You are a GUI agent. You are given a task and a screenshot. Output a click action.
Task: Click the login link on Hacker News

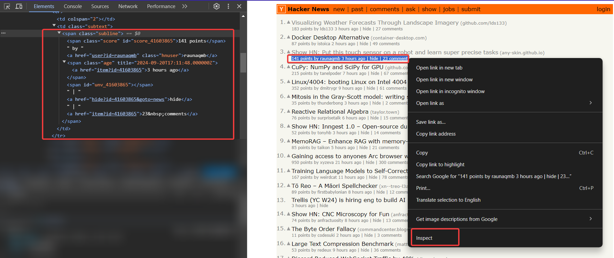(x=603, y=9)
